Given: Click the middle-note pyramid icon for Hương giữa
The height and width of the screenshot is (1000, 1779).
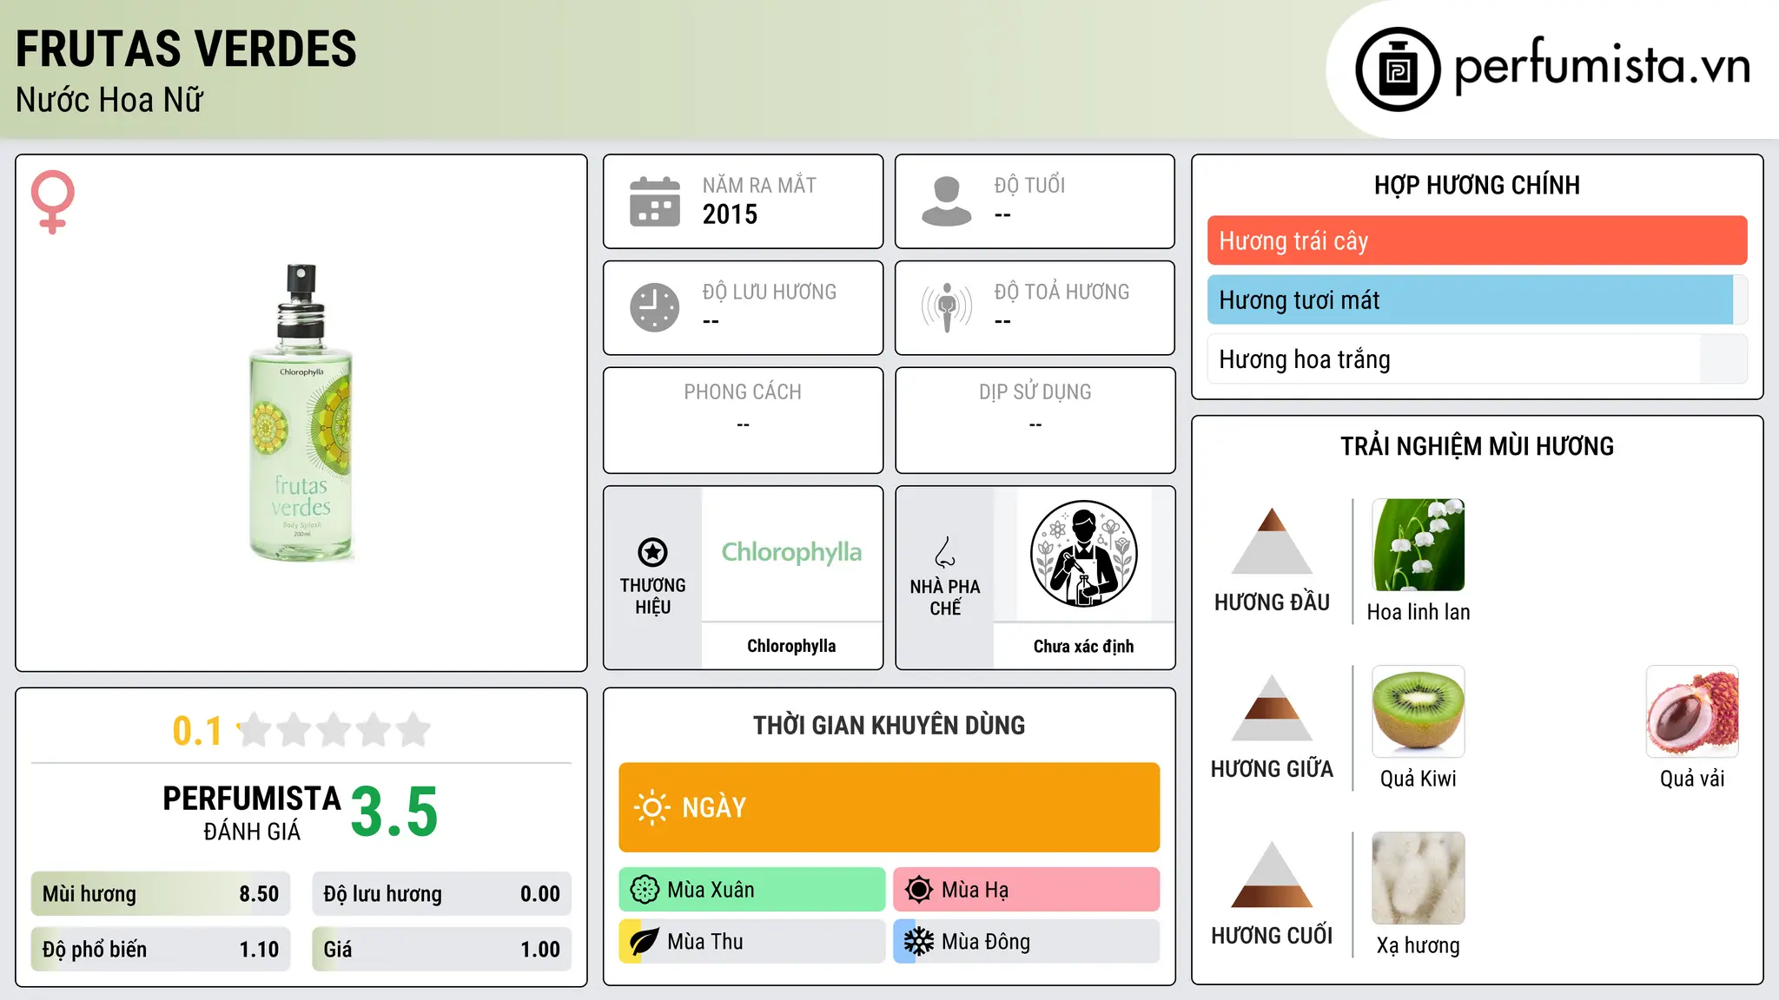Looking at the screenshot, I should [1272, 707].
